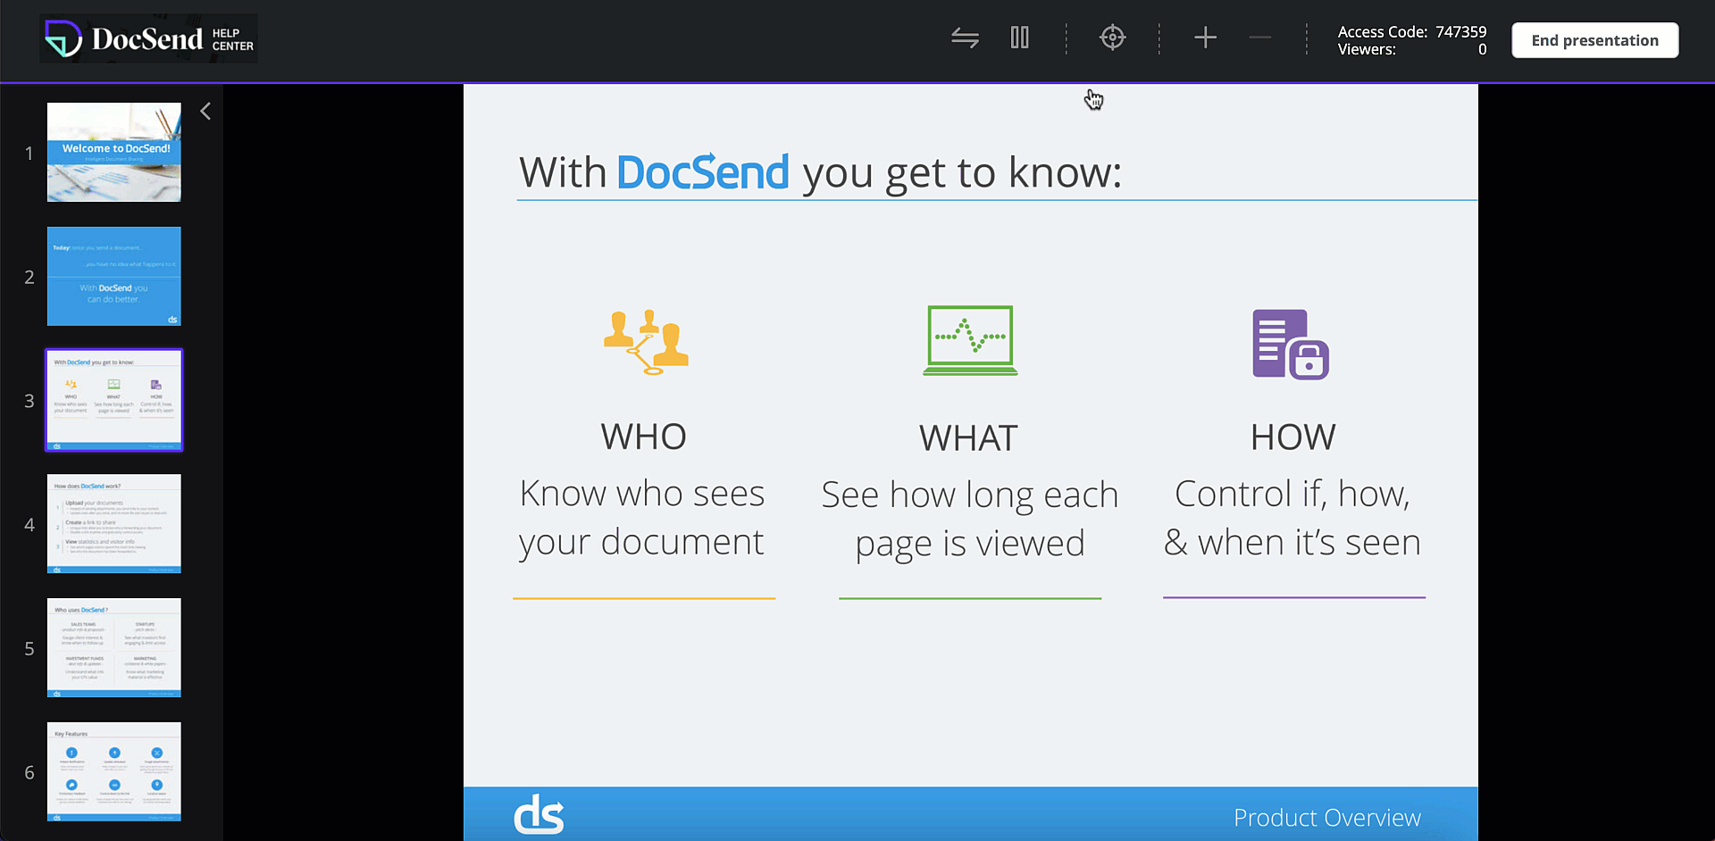Select slide 2 thumbnail
The height and width of the screenshot is (841, 1715).
pos(114,276)
